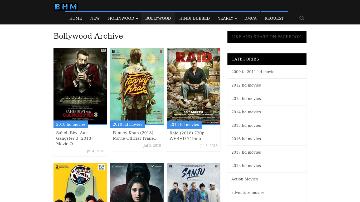Open the Hindi Dubbed menu item

coord(194,18)
